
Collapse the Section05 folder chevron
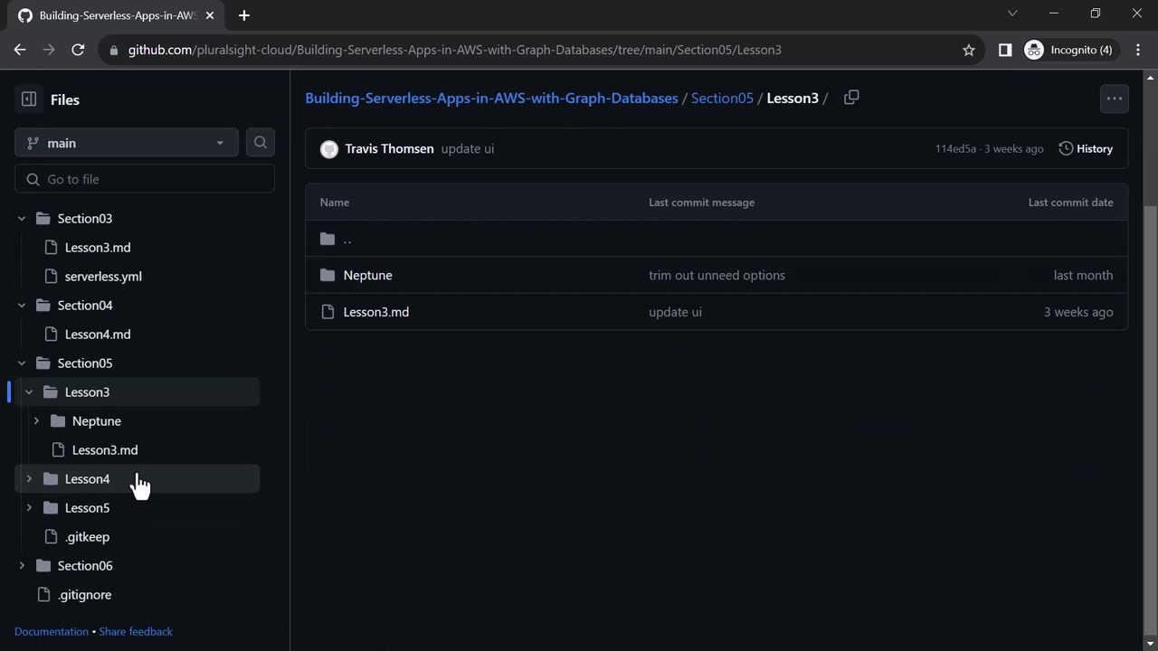pos(22,363)
